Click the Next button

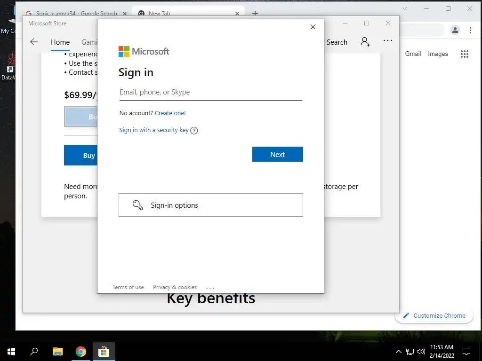(278, 154)
